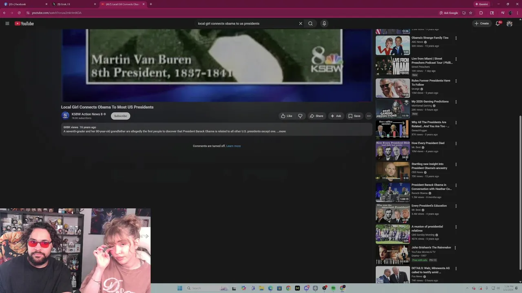Open options for Live from Miami video
The height and width of the screenshot is (293, 522).
tap(456, 59)
